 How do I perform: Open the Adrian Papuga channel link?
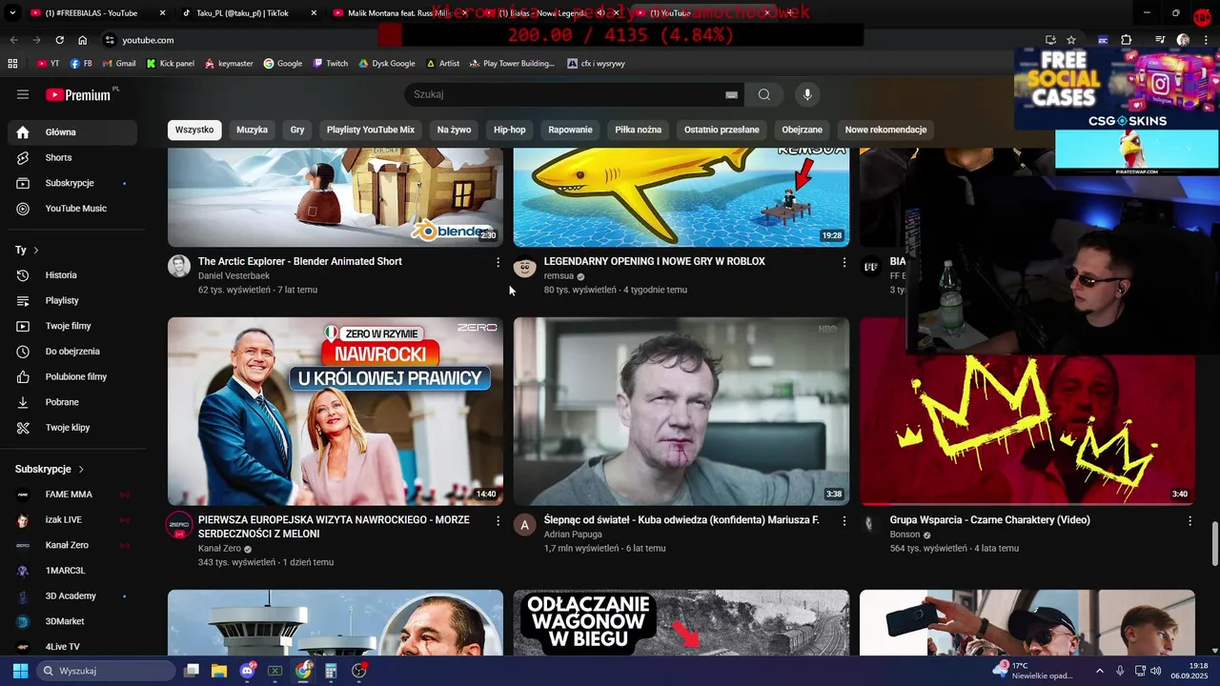575,535
